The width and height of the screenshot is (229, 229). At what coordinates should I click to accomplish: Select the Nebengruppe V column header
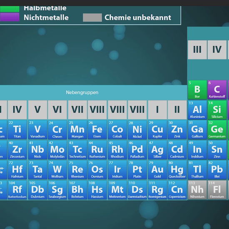click(37, 110)
